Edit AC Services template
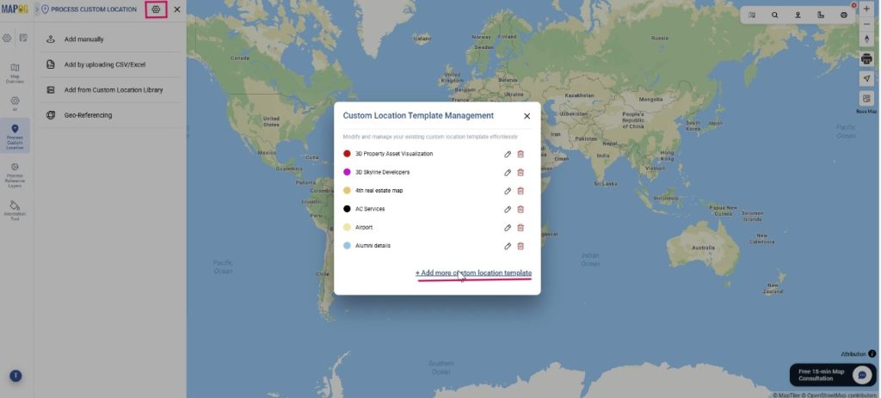 (x=508, y=210)
